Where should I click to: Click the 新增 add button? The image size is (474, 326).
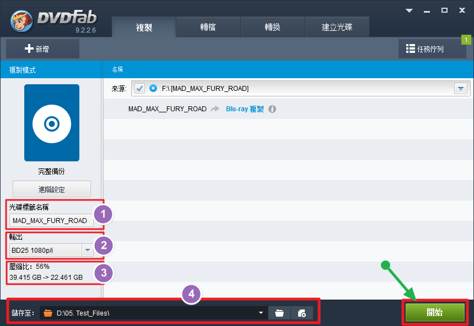(x=37, y=49)
